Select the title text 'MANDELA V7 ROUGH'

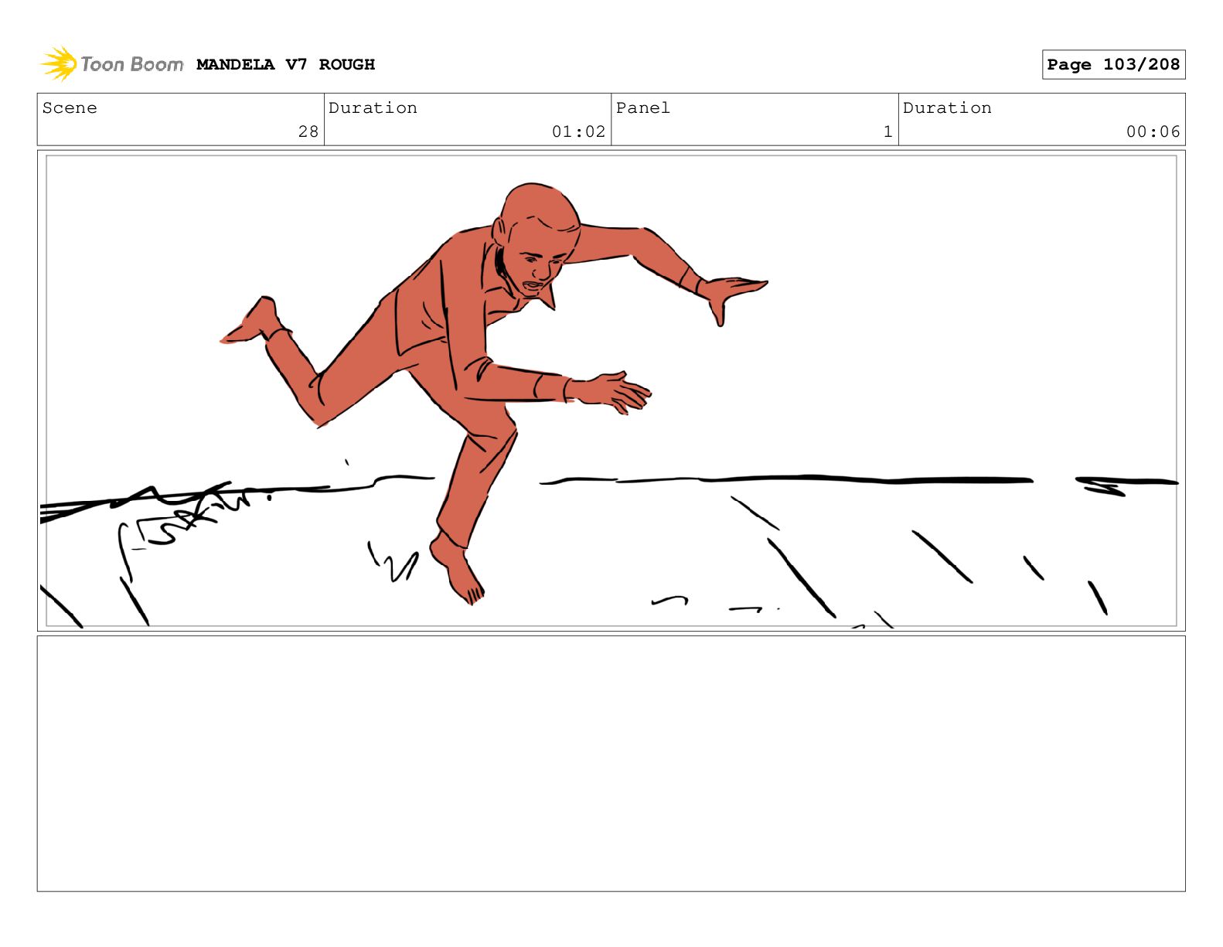click(285, 65)
